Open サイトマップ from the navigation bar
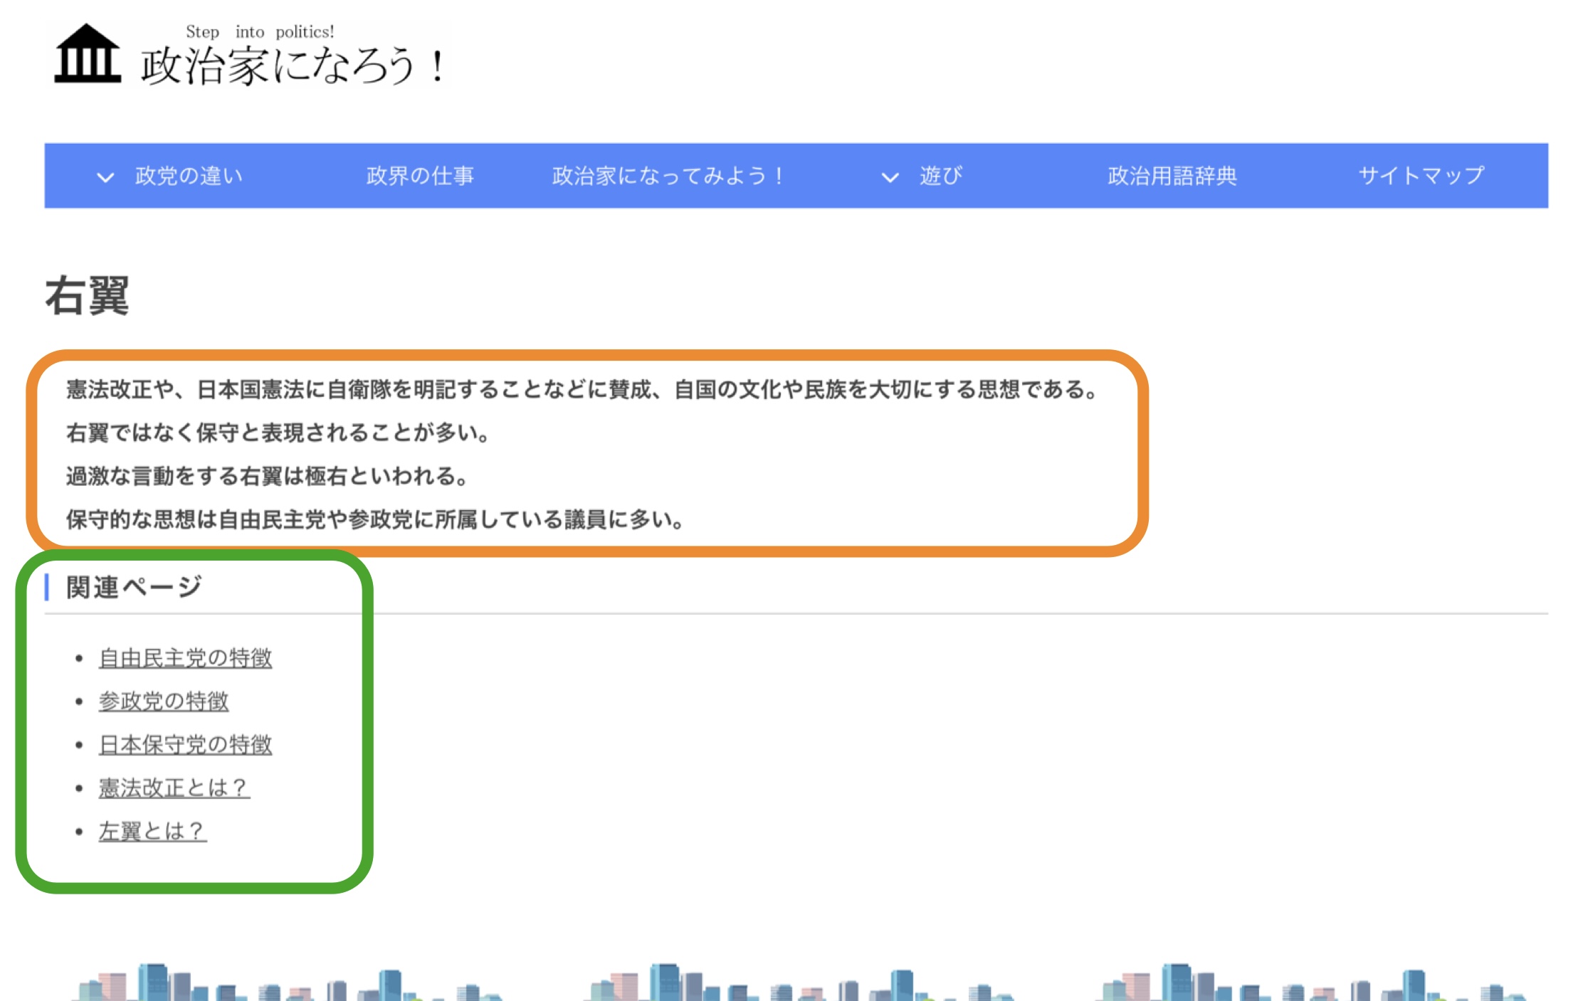Viewport: 1583px width, 1001px height. click(x=1421, y=176)
